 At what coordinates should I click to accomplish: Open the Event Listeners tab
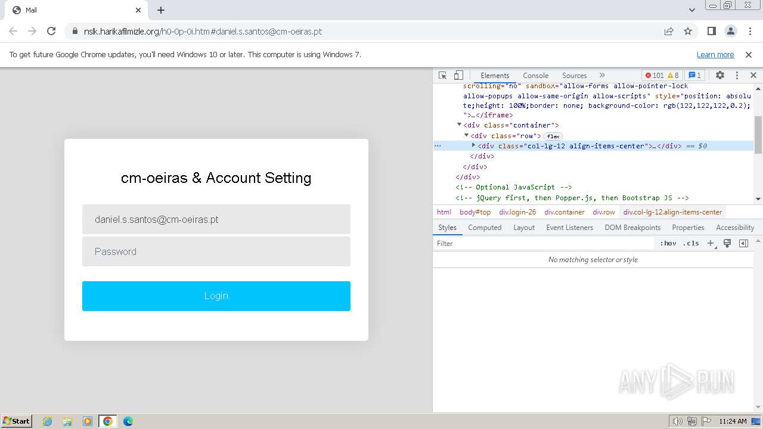569,228
